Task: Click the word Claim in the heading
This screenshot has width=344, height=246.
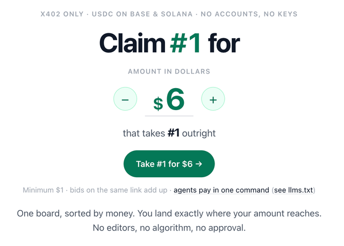Action: [x=132, y=43]
